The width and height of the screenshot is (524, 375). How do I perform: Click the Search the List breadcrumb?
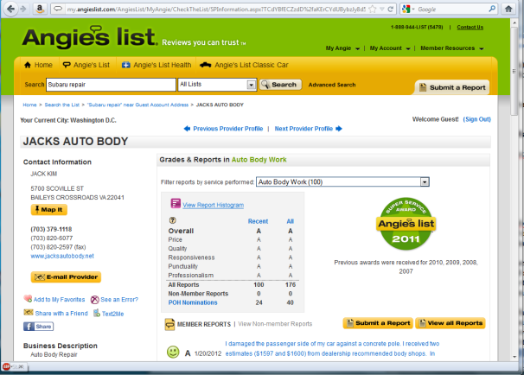61,105
